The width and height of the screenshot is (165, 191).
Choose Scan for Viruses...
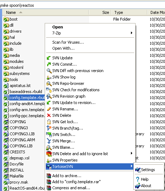tap(68, 42)
